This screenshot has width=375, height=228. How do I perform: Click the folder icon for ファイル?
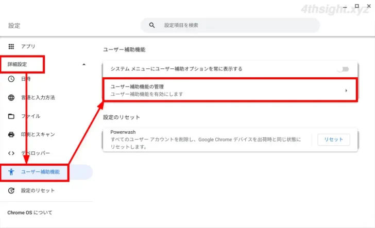pyautogui.click(x=11, y=116)
